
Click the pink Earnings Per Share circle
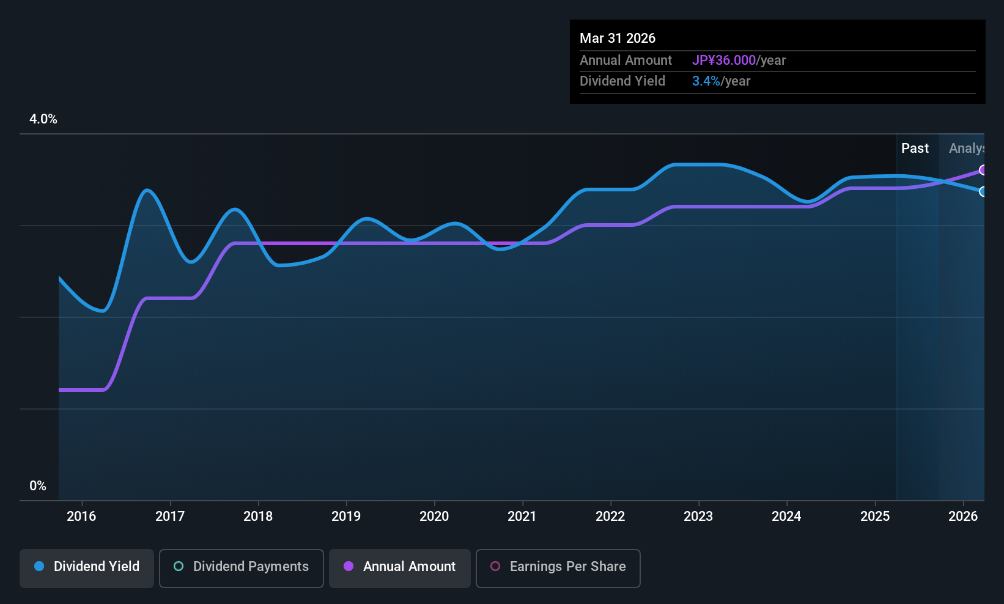point(495,566)
